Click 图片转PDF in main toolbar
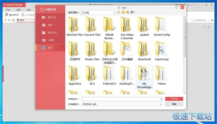The height and width of the screenshot is (124, 217). [x=12, y=15]
